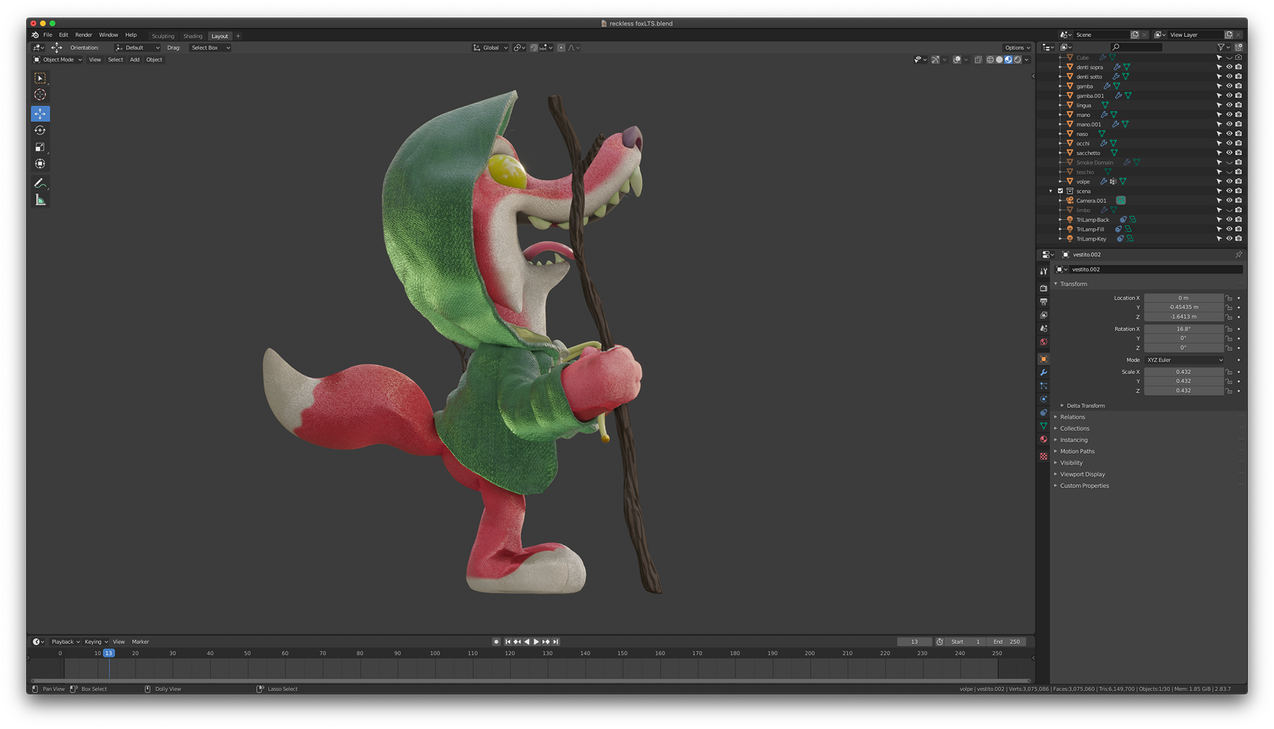
Task: Hide the volpe object in outliner
Action: click(x=1229, y=181)
